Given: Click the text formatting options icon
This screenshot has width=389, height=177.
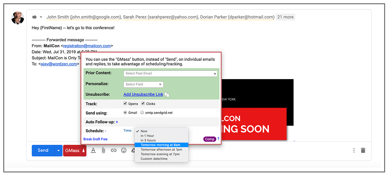Looking at the screenshot, I should pos(93,150).
